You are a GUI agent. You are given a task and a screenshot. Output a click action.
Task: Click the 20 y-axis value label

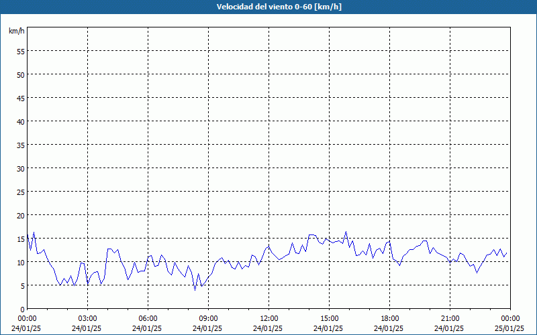click(x=20, y=215)
